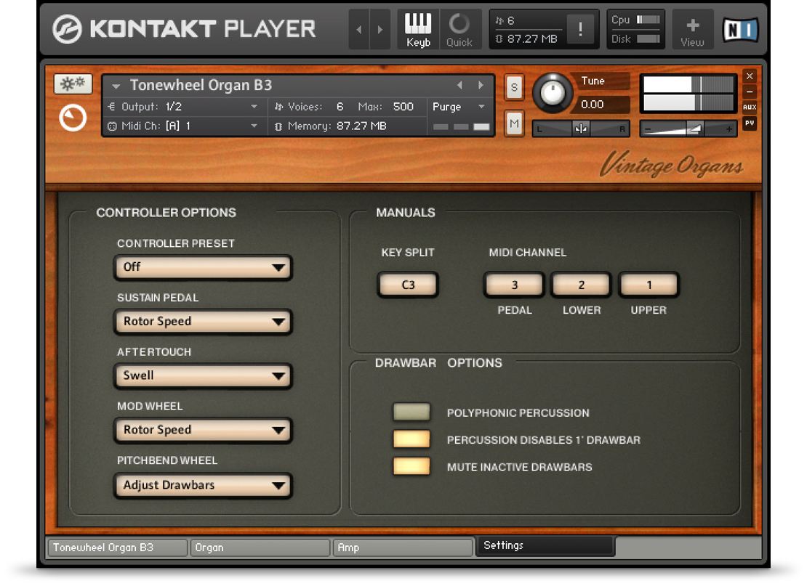Click the Native Instruments NI logo
This screenshot has height=586, width=807.
pyautogui.click(x=740, y=29)
